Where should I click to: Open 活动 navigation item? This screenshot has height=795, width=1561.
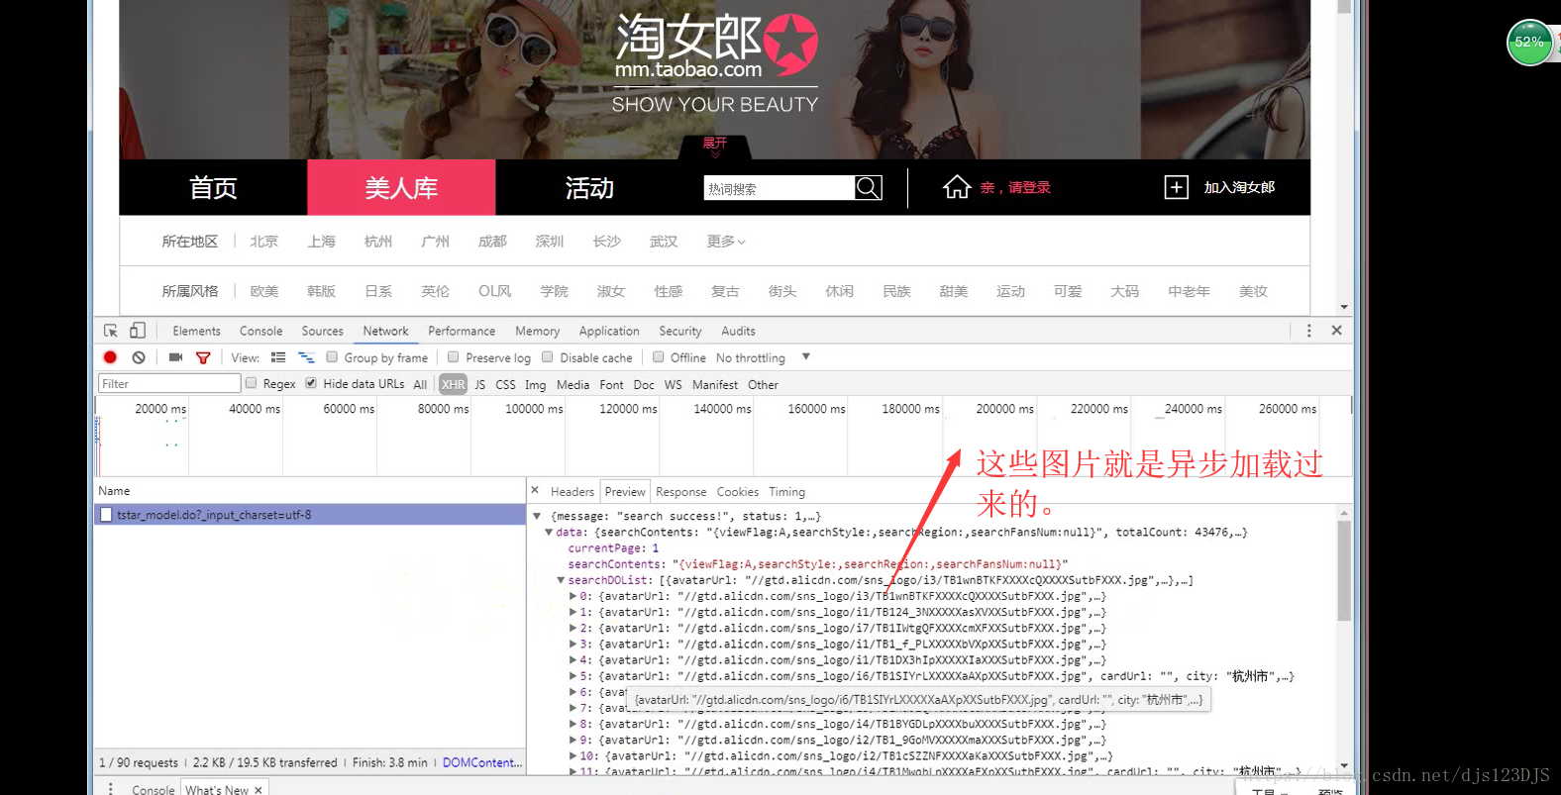coord(589,187)
